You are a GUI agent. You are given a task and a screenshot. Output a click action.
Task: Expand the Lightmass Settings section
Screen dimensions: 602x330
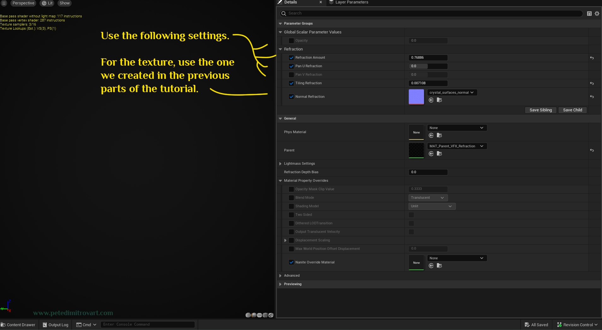point(280,164)
